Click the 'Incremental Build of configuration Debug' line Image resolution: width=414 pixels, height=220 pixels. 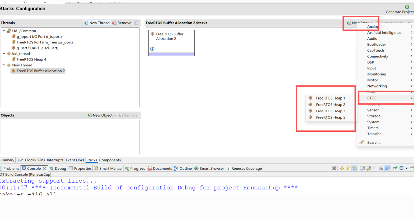(x=149, y=188)
